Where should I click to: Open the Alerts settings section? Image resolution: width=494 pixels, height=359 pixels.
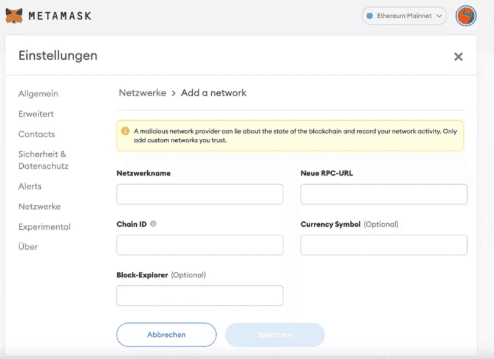(30, 186)
